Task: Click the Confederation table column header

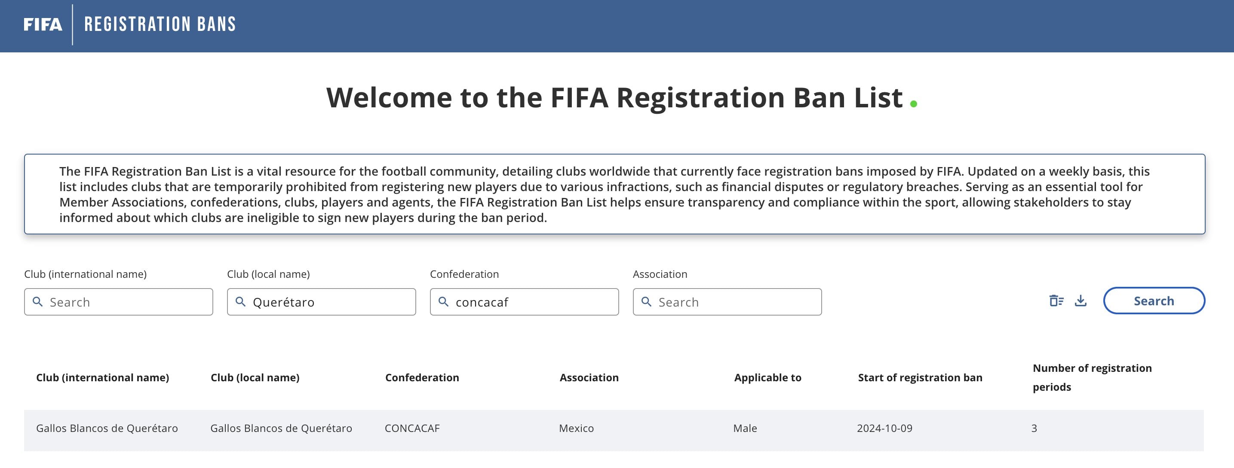Action: pyautogui.click(x=422, y=377)
